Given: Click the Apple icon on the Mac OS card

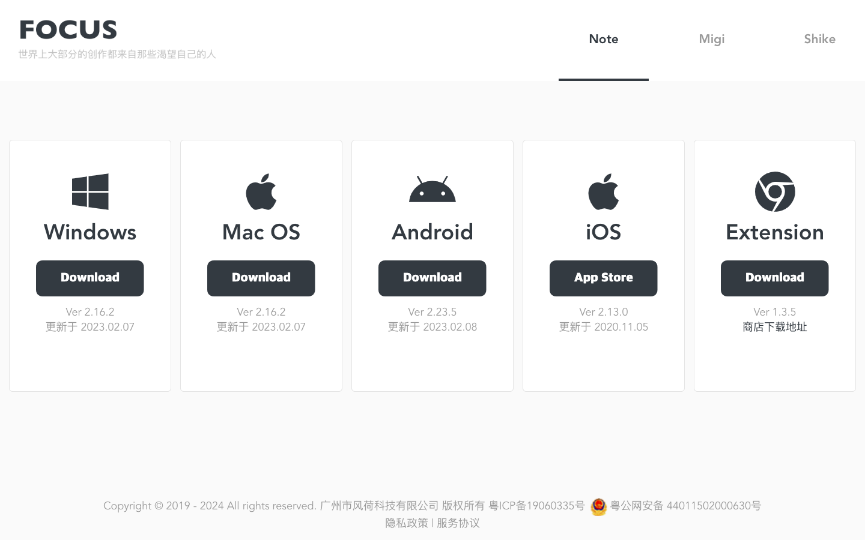Looking at the screenshot, I should pos(261,191).
